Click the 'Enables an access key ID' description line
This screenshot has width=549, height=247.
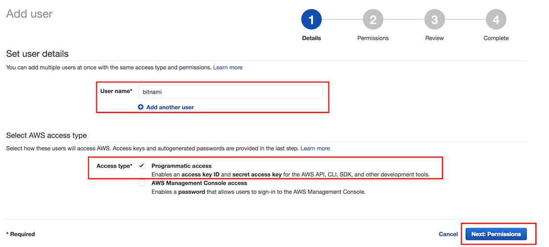tap(290, 174)
